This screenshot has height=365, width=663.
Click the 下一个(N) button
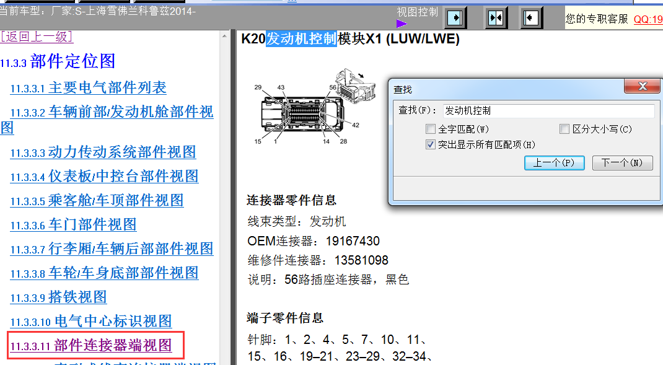[622, 163]
